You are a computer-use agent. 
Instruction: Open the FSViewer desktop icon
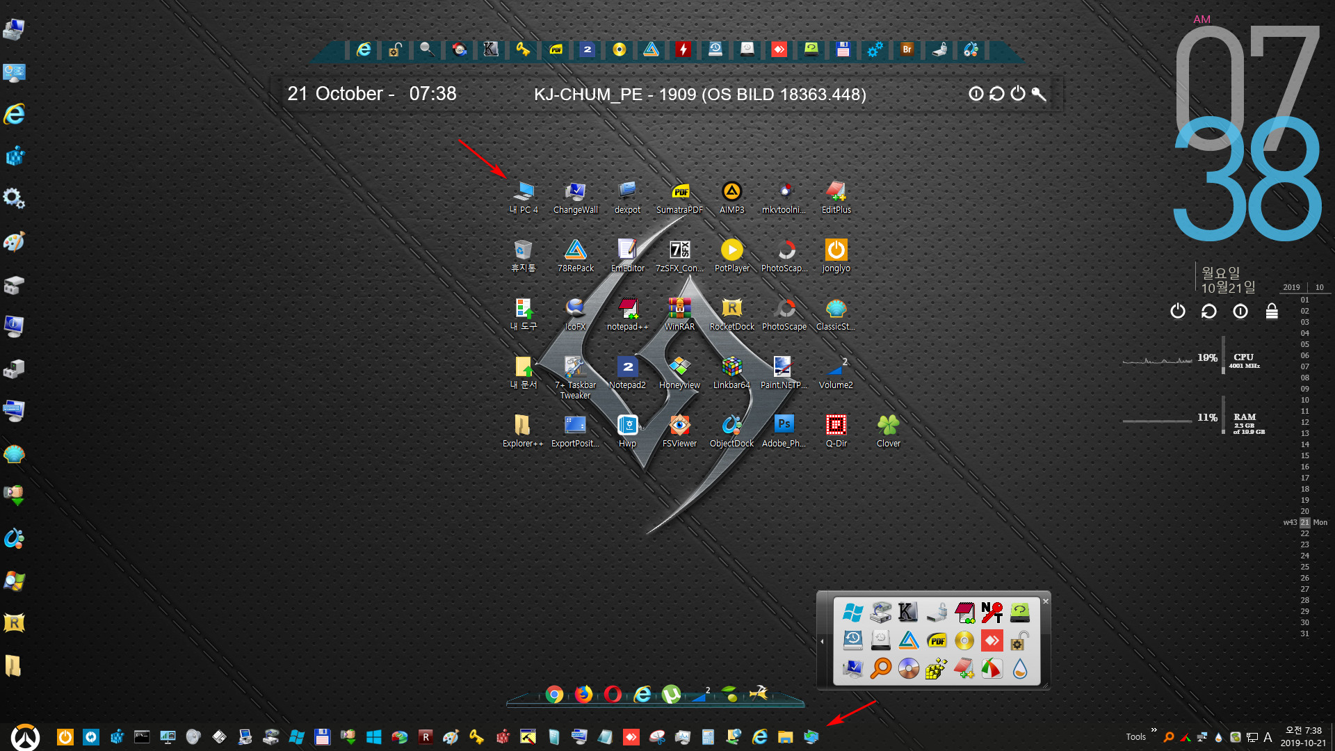tap(679, 431)
